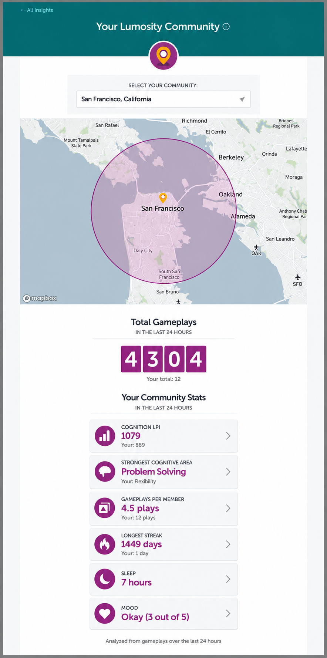This screenshot has width=327, height=658.
Task: Click the Richmond label on the map
Action: pyautogui.click(x=195, y=121)
